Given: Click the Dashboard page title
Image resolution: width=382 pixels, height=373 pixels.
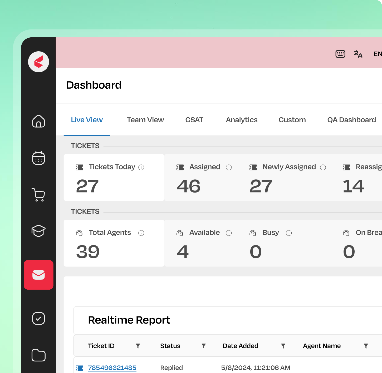Looking at the screenshot, I should pos(94,85).
